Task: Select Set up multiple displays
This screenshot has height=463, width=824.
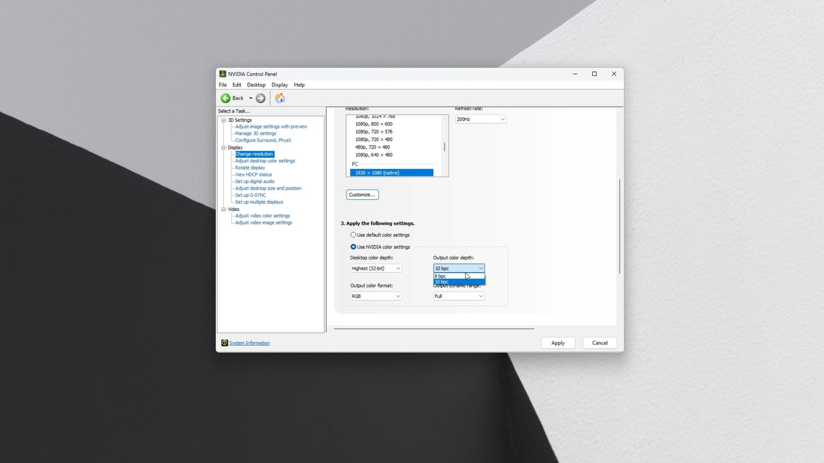Action: pyautogui.click(x=259, y=202)
